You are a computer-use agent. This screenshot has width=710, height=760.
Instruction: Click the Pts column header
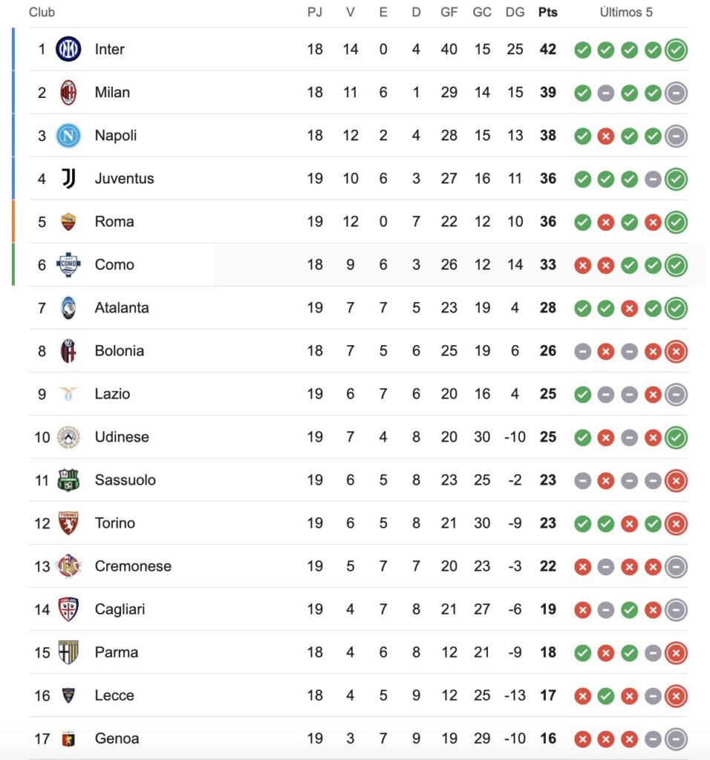tap(548, 12)
